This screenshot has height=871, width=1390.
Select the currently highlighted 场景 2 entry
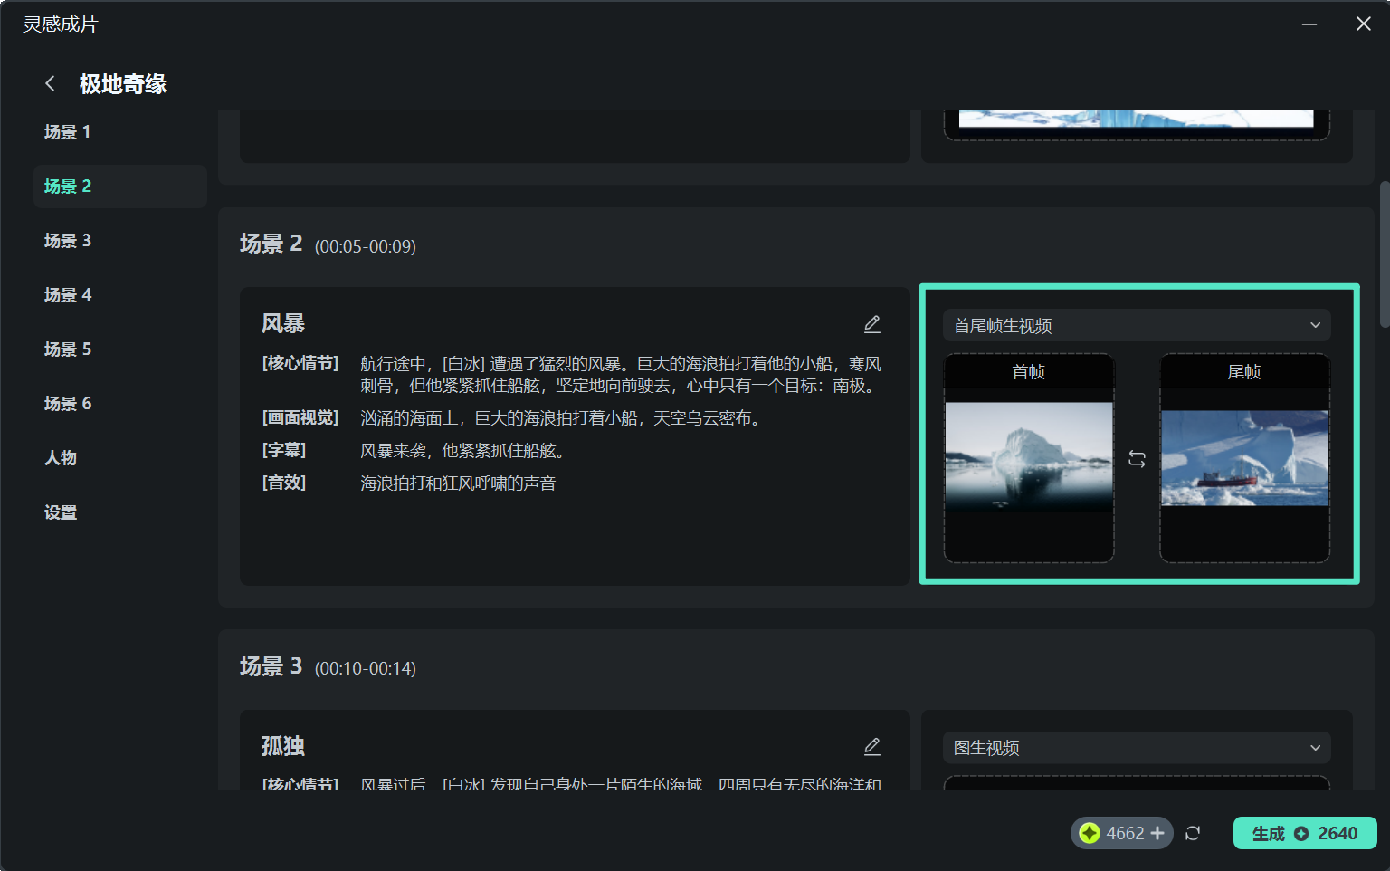tap(68, 186)
